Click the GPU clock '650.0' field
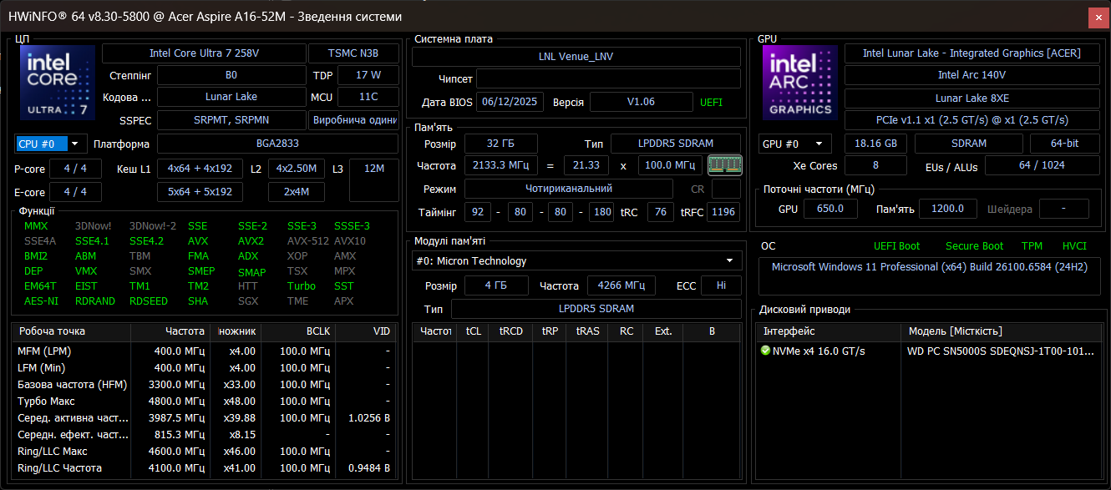 point(830,209)
